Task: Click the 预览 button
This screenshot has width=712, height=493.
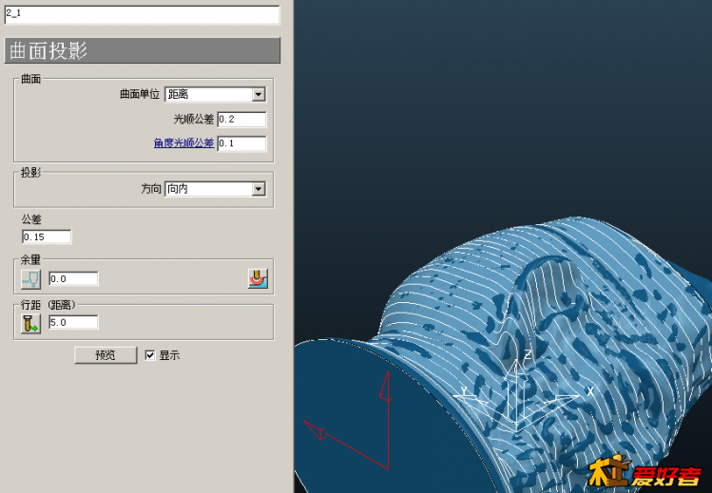Action: 106,355
